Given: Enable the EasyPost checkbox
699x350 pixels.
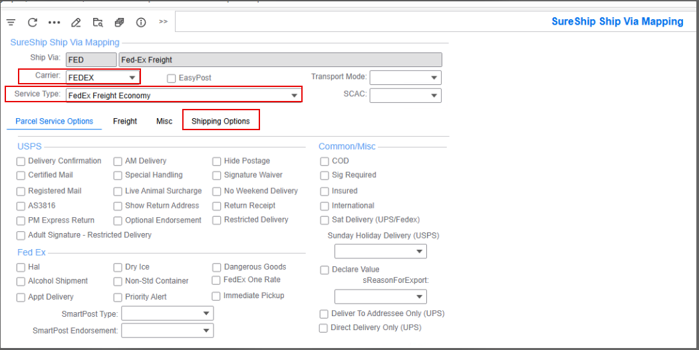Looking at the screenshot, I should tap(172, 78).
